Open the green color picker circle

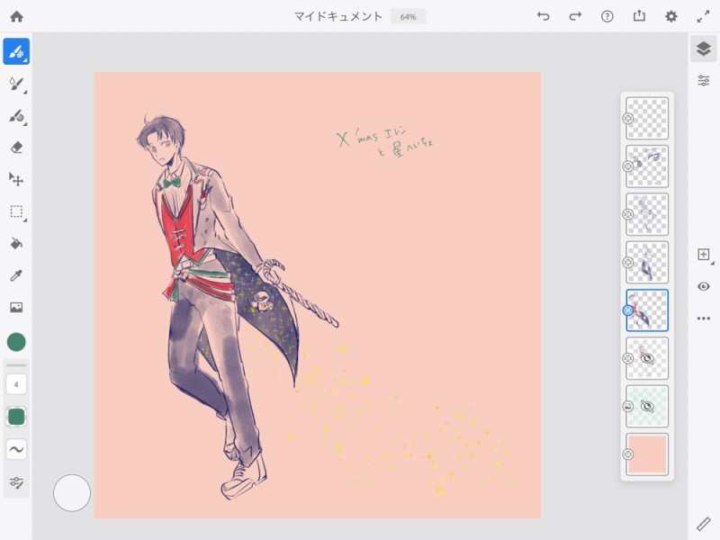click(x=16, y=342)
